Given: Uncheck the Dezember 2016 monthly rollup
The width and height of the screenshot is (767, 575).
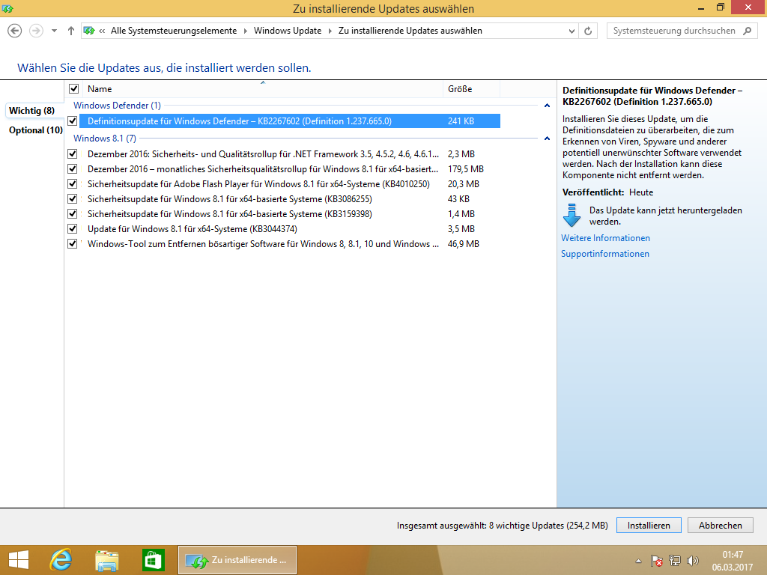Looking at the screenshot, I should click(73, 169).
